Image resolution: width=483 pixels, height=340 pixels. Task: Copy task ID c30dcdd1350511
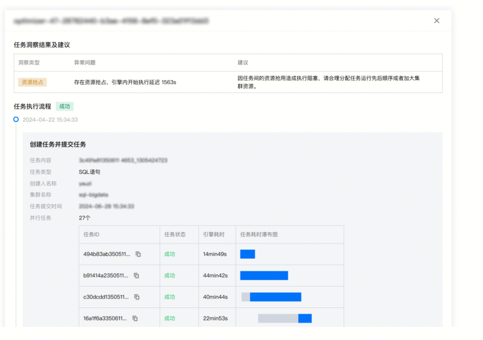point(137,297)
